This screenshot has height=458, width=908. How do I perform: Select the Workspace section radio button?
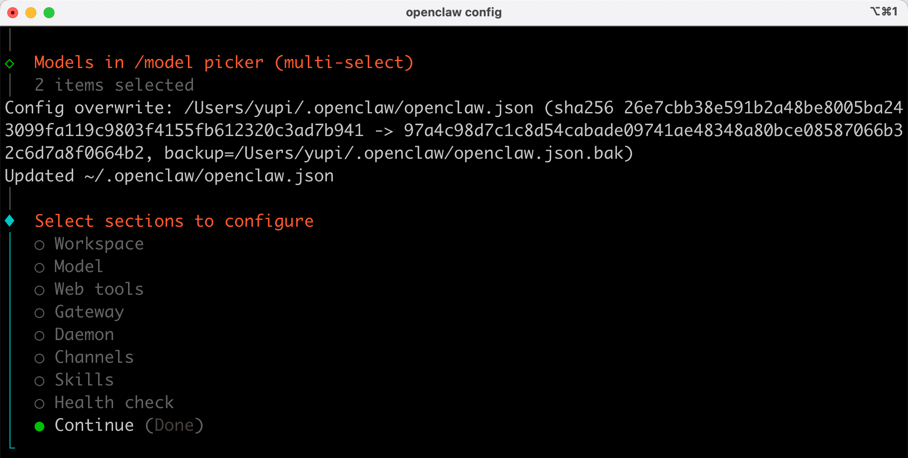39,245
